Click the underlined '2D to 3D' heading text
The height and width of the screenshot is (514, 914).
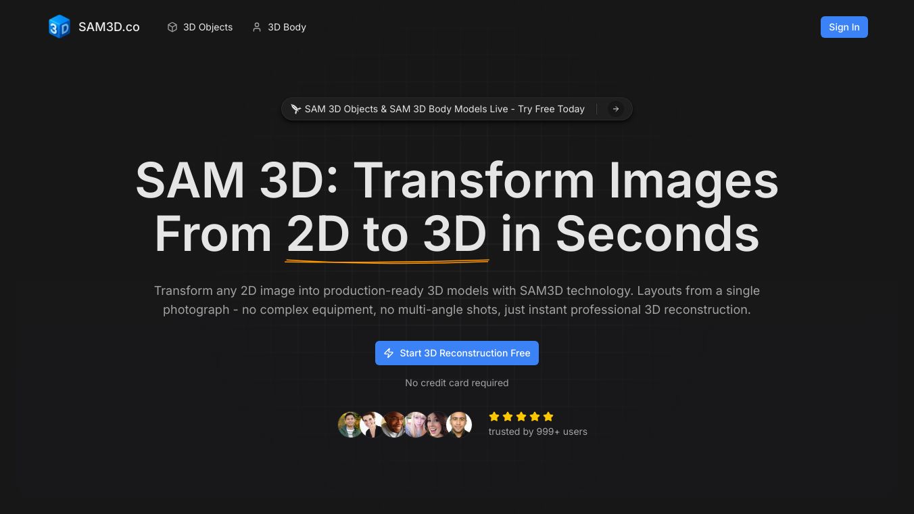pyautogui.click(x=387, y=235)
